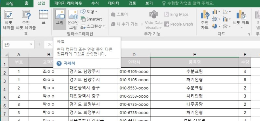260x121 pixels.
Task: Select the 수량 header cell
Action: coord(245,62)
